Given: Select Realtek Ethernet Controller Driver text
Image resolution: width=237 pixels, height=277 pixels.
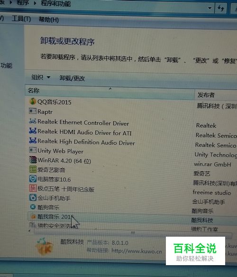Looking at the screenshot, I should click(83, 122).
